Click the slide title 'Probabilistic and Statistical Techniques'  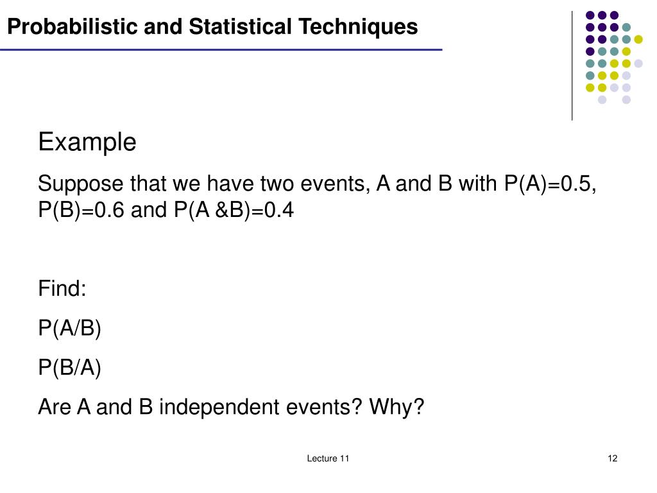click(x=212, y=27)
